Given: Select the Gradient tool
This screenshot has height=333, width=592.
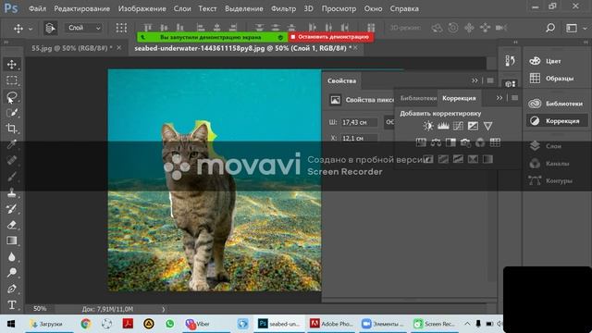Looking at the screenshot, I should 12,240.
